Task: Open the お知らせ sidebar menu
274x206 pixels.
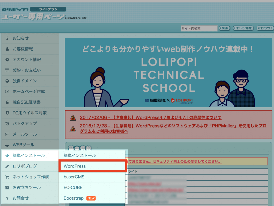Action: [30, 38]
